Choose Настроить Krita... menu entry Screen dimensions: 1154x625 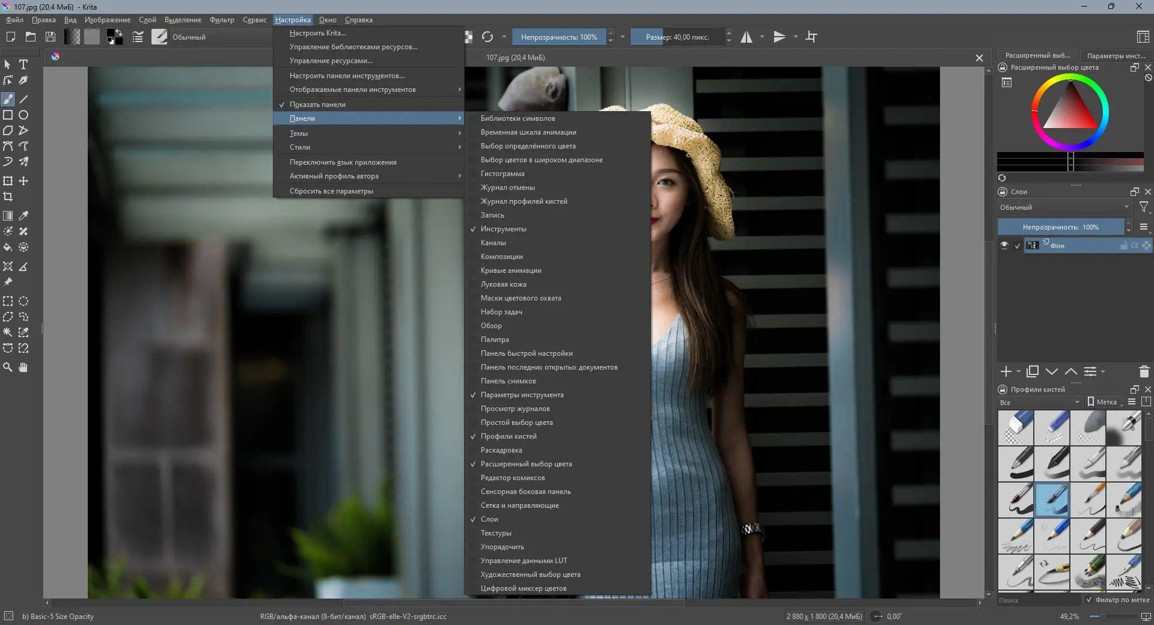click(317, 33)
